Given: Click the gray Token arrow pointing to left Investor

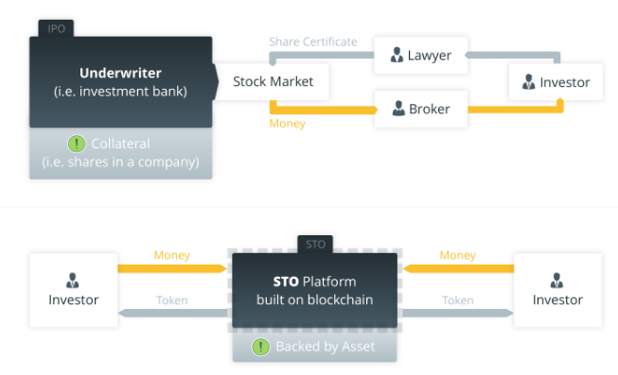Looking at the screenshot, I should tap(173, 314).
